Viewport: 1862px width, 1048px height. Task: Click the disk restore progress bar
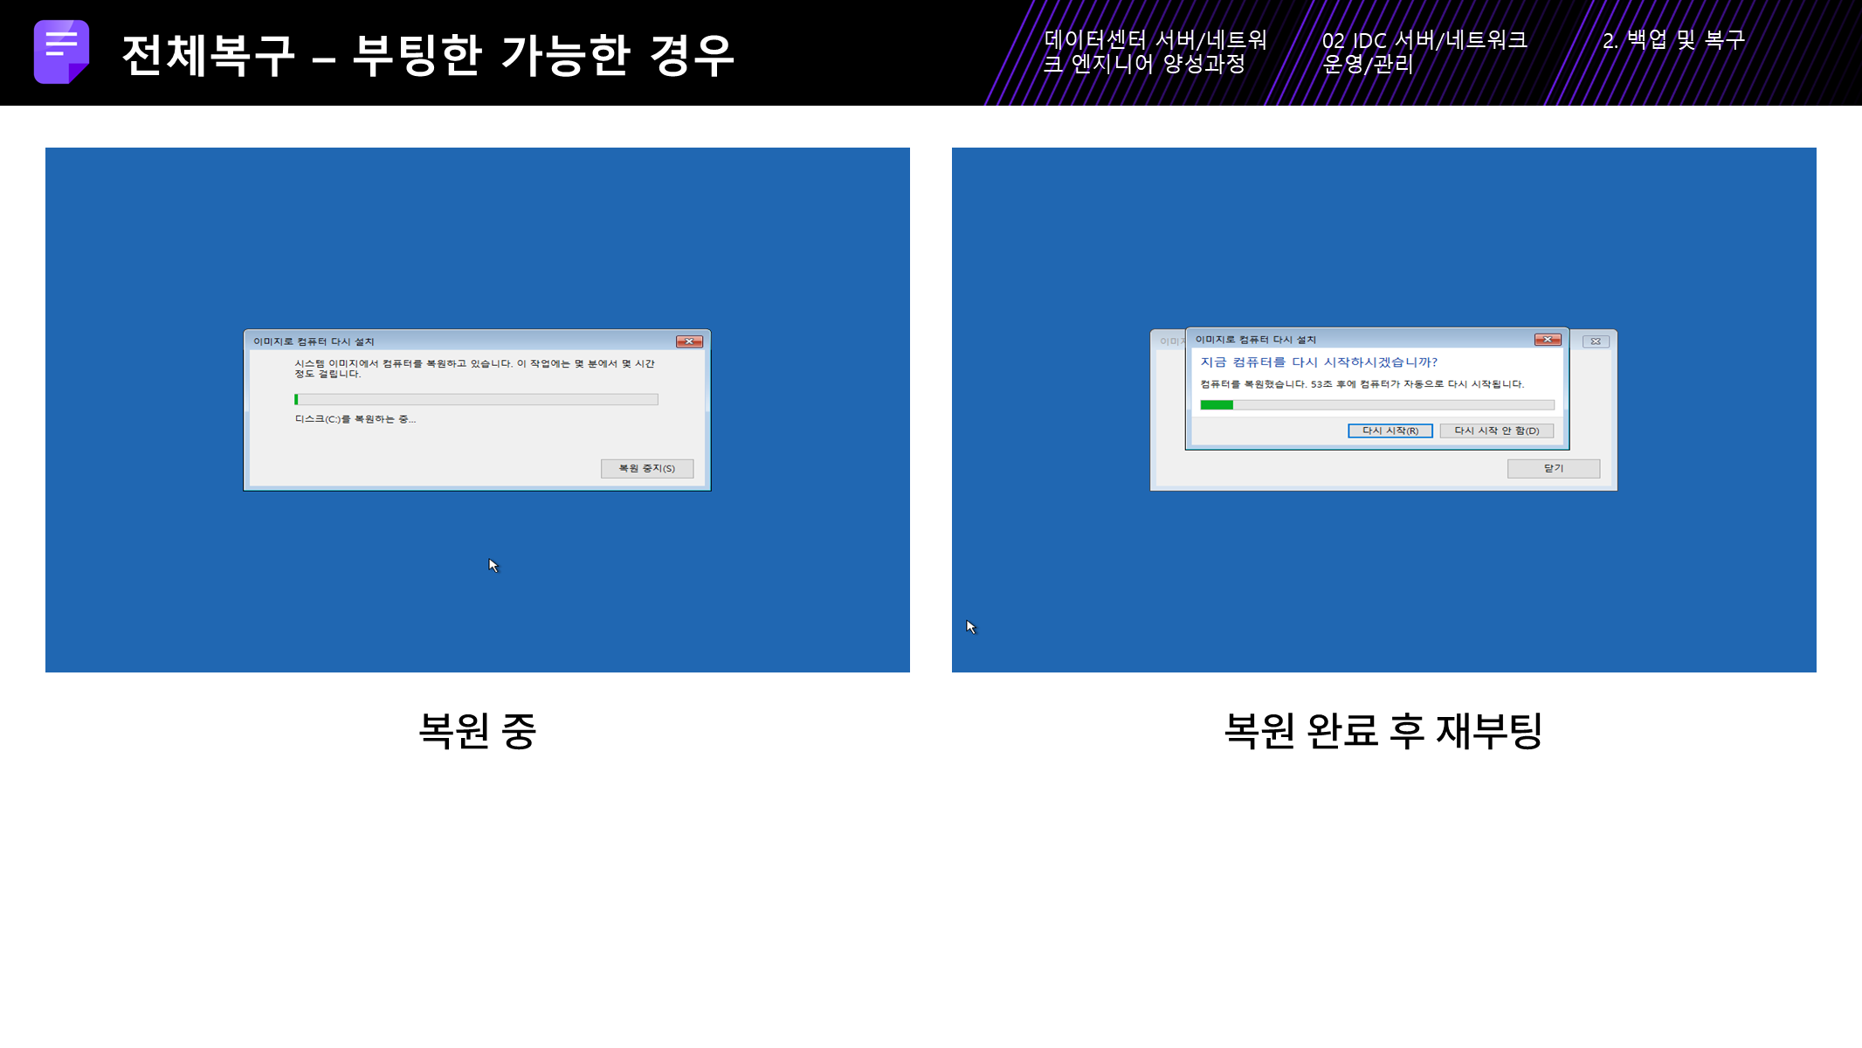coord(476,399)
